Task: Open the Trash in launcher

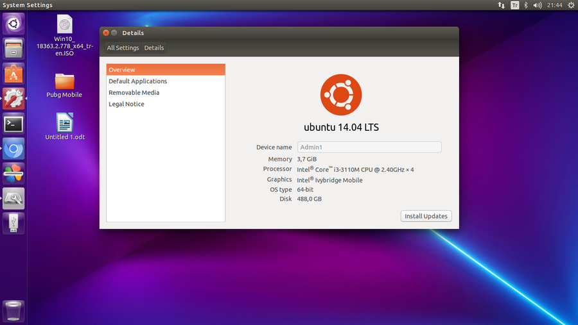Action: click(13, 312)
